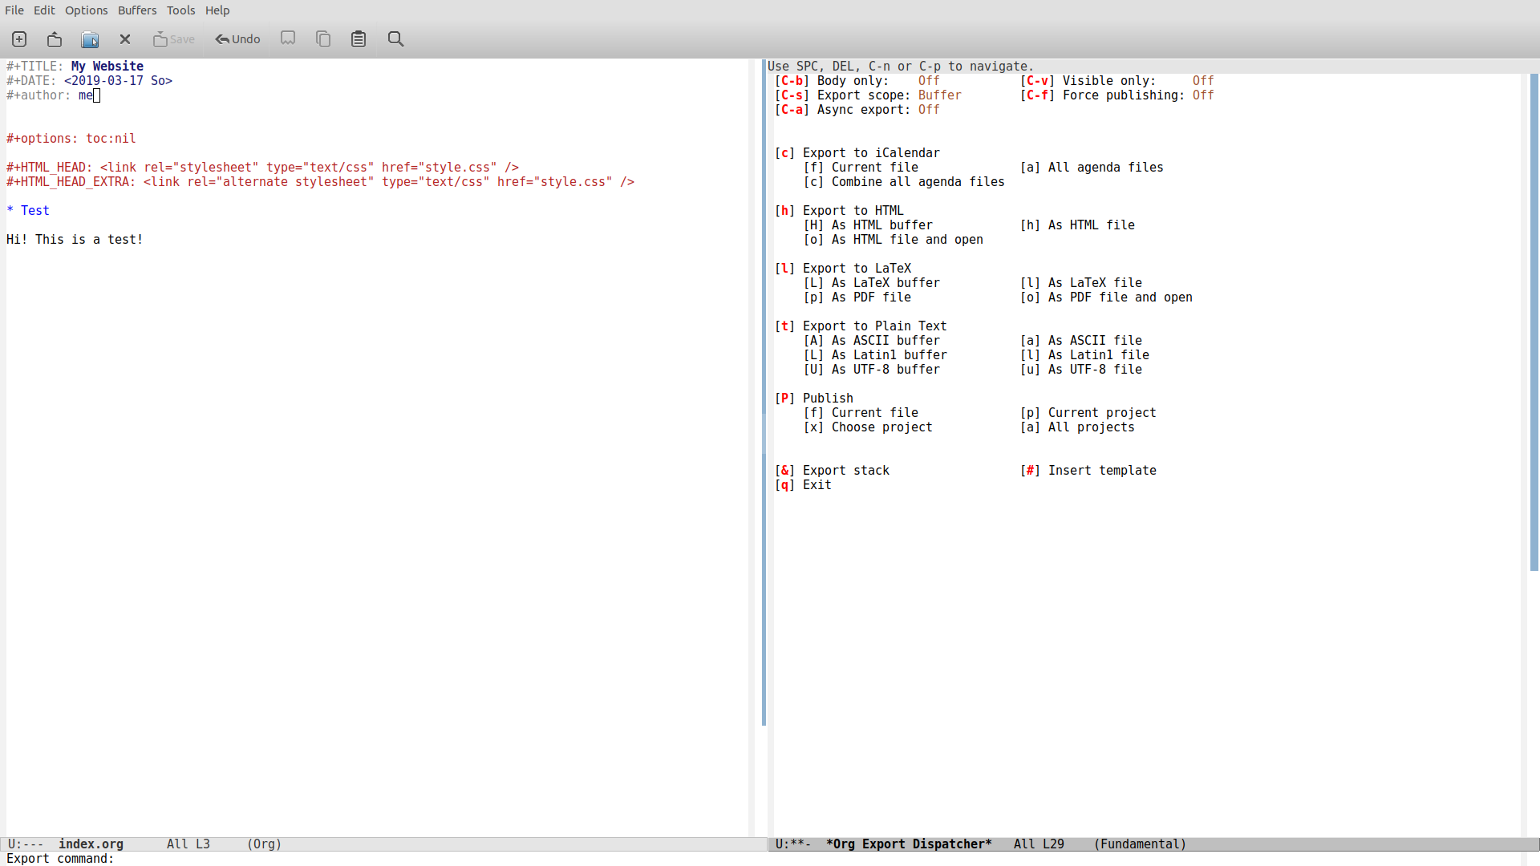Click the Cut icon in the toolbar
This screenshot has width=1540, height=866.
click(x=288, y=38)
